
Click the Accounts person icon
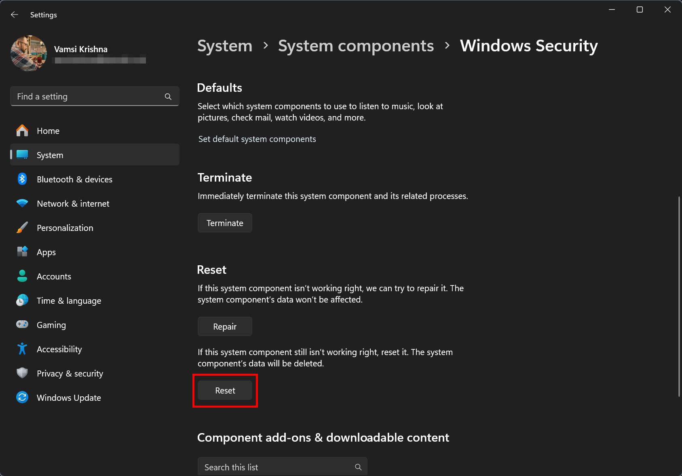tap(22, 276)
